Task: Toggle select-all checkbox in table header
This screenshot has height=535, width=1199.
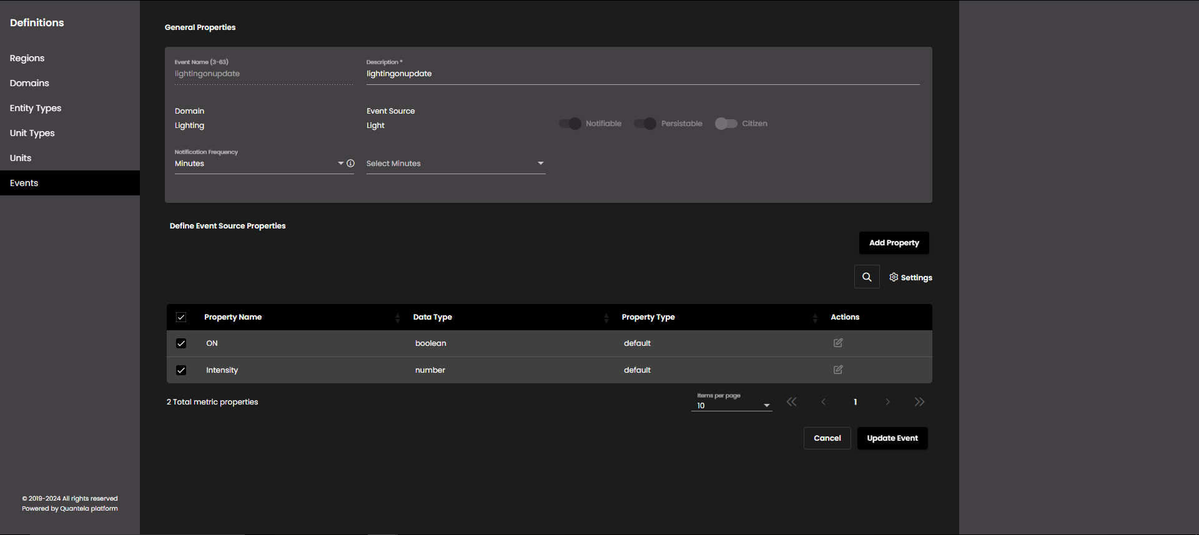Action: [181, 317]
